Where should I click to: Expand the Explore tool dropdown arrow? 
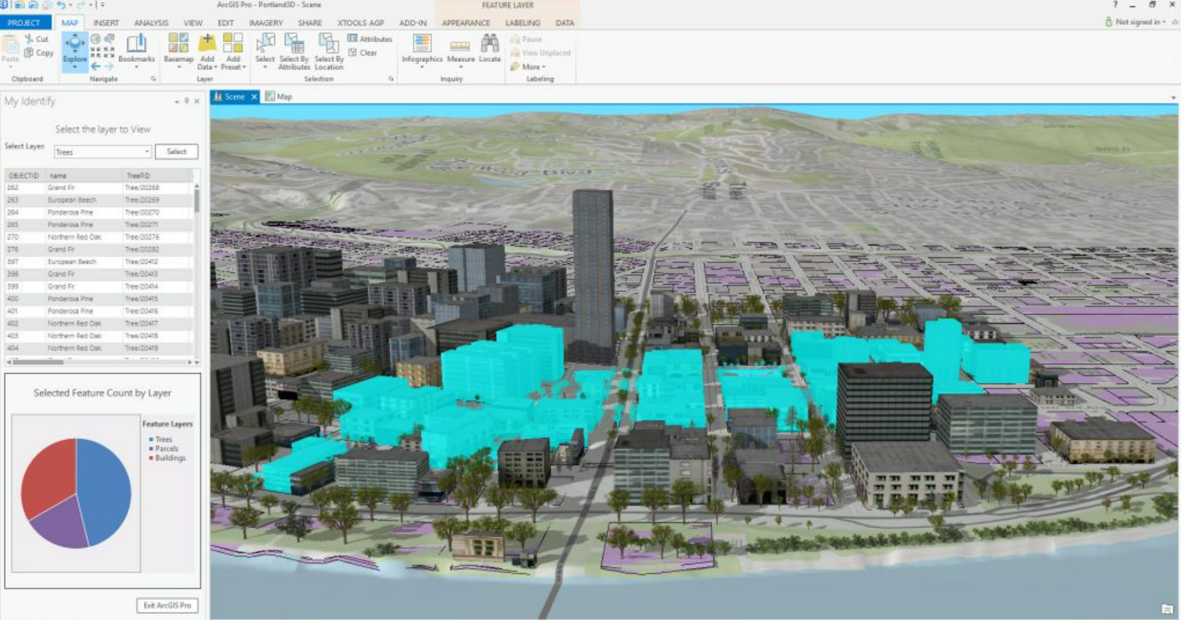[75, 67]
